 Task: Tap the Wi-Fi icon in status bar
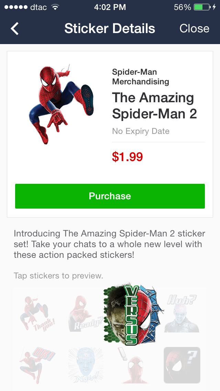pyautogui.click(x=55, y=7)
